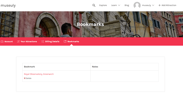The width and height of the screenshot is (183, 100).
Task: Click the user avatar image
Action: pos(137,5)
